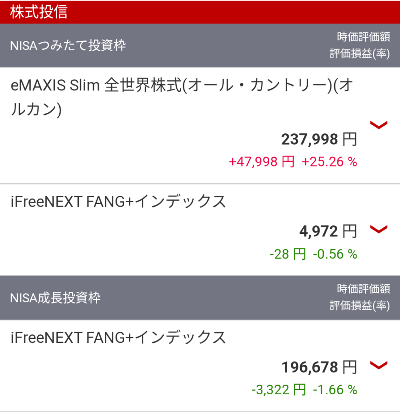
Task: Tap the 株式投信 red header
Action: click(39, 12)
